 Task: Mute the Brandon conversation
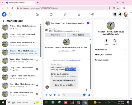click(106, 40)
